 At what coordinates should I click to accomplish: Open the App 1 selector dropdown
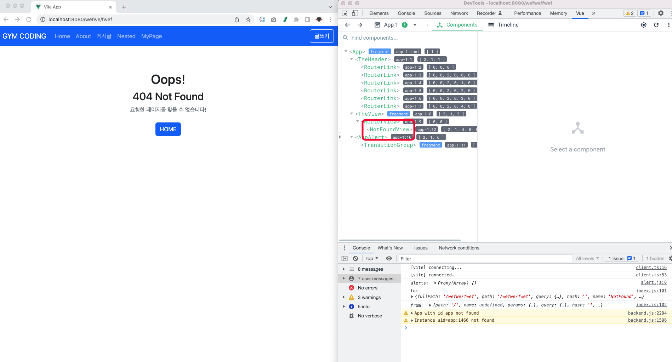[x=395, y=25]
